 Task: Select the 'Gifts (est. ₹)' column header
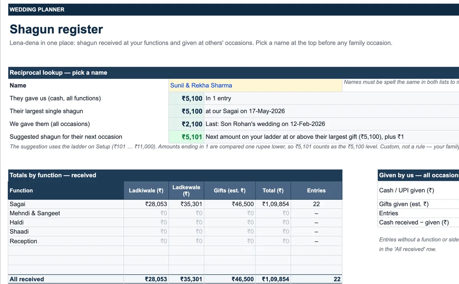229,190
